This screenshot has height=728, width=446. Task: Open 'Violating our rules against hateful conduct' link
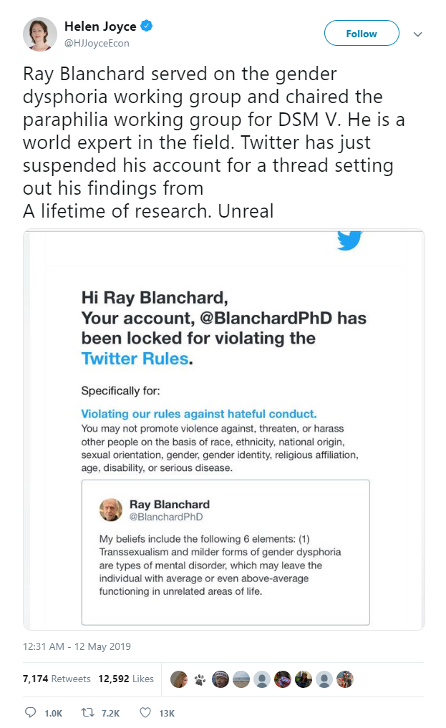pyautogui.click(x=198, y=414)
